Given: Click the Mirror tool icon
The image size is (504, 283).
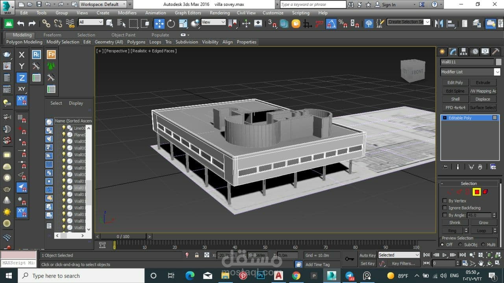Looking at the screenshot, I should (439, 23).
